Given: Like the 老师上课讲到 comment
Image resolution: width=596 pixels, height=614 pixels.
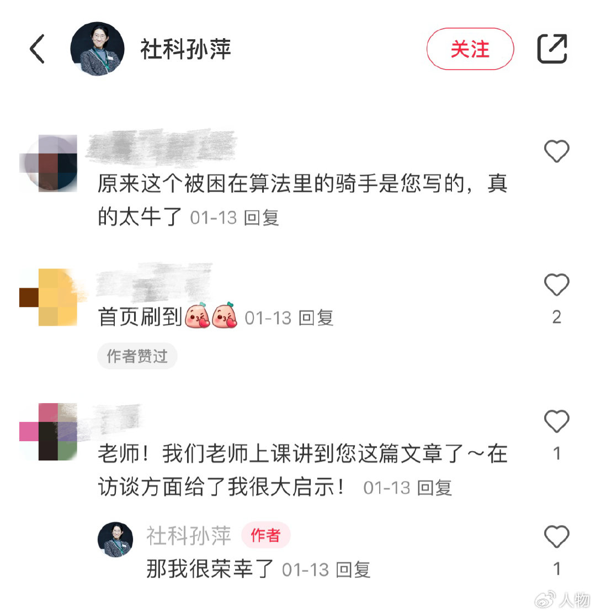Looking at the screenshot, I should coord(556,421).
